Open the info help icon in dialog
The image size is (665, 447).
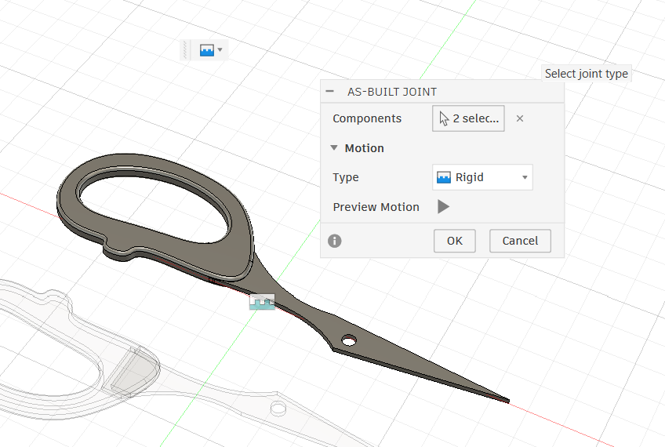click(335, 241)
